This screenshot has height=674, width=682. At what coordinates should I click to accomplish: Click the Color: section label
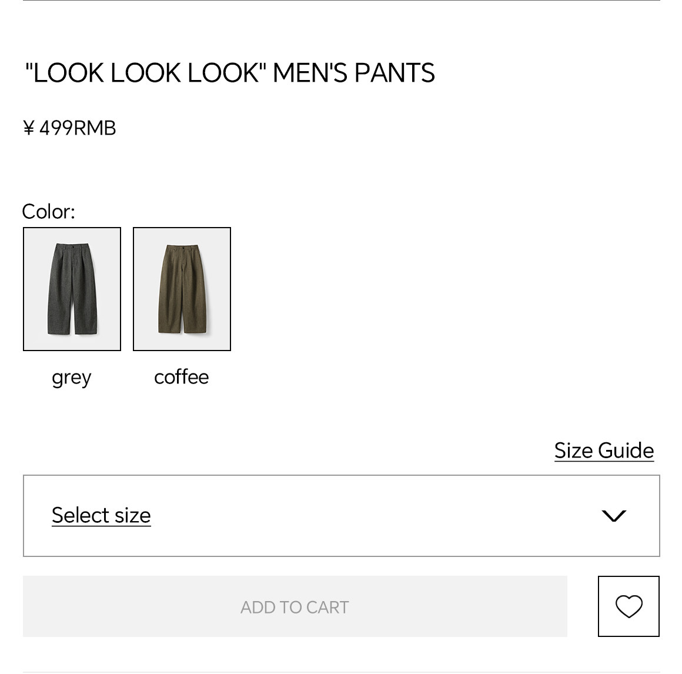coord(48,211)
